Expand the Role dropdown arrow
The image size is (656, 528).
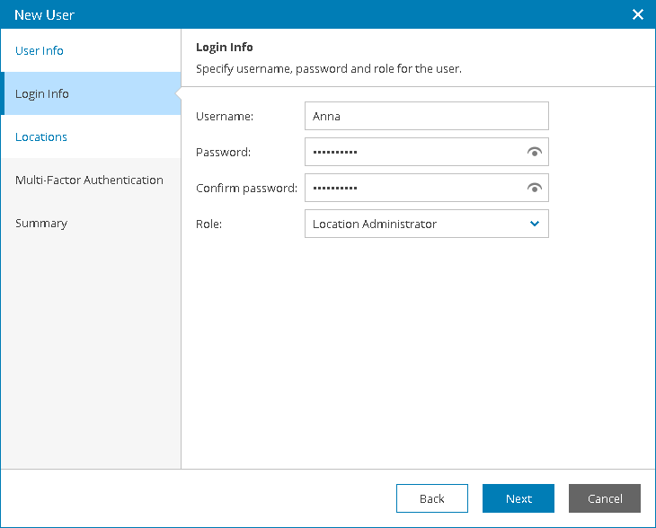pos(535,224)
